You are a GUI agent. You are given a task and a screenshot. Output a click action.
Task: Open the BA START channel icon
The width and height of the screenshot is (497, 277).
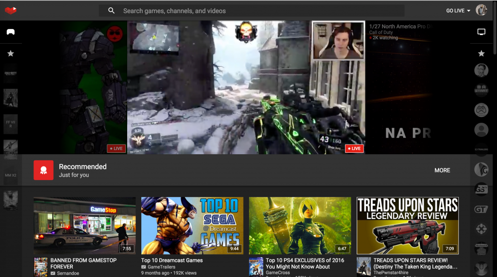(481, 90)
